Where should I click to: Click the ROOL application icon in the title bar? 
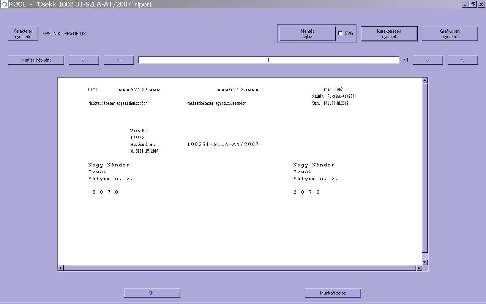tap(4, 4)
